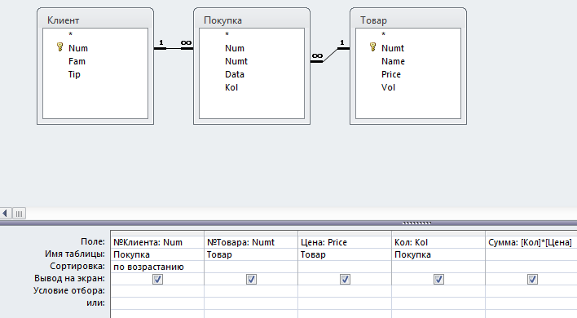Uncheck the show checkbox for the Цена: Price column
577x318 pixels.
[x=345, y=280]
